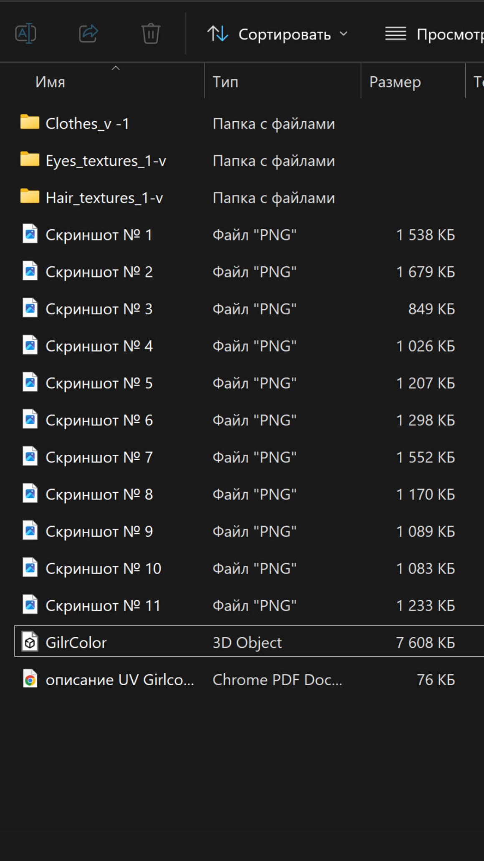
Task: Select the file Скриншот № 7
Action: (x=99, y=458)
